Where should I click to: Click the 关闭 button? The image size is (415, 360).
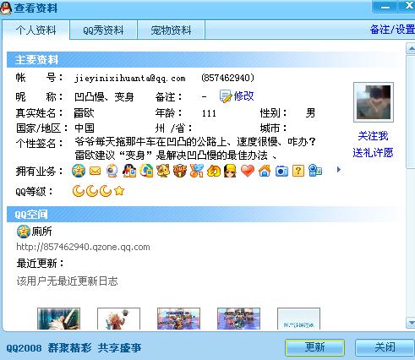pos(385,347)
